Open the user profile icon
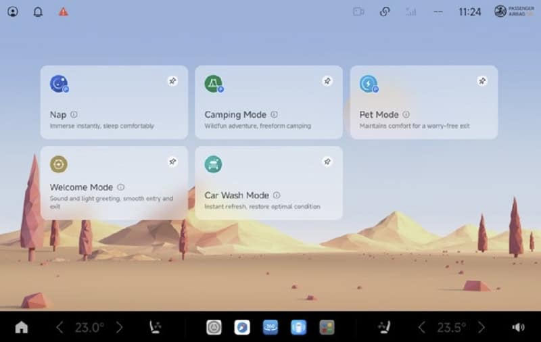Screen dimensions: 541x342 coord(13,11)
